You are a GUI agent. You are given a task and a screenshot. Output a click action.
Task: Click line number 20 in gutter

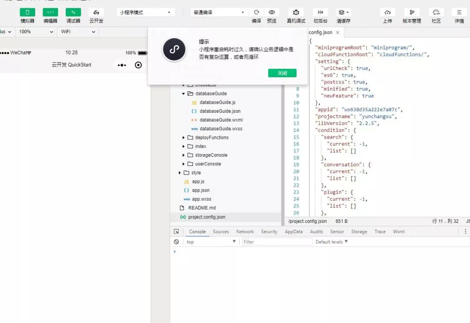tap(296, 172)
